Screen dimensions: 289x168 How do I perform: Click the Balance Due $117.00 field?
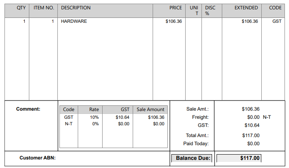point(239,158)
